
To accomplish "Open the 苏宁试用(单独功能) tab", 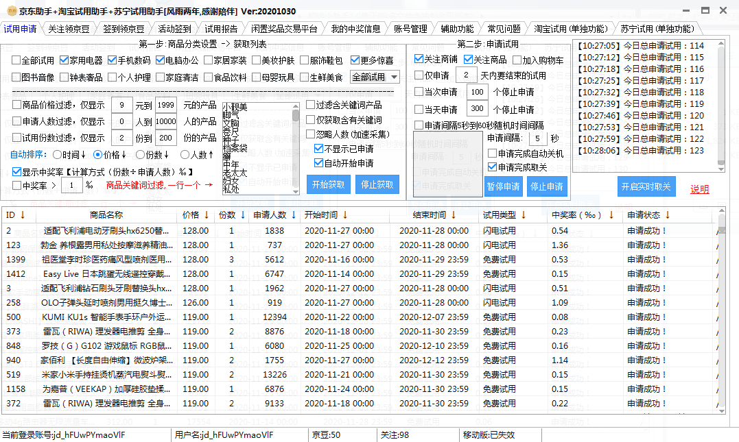I will click(x=657, y=29).
